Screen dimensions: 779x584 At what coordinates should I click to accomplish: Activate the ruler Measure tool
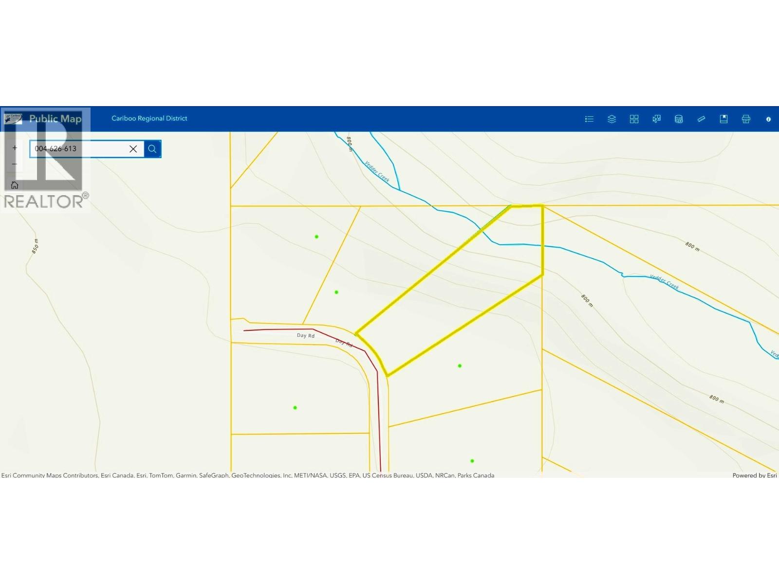click(x=701, y=119)
